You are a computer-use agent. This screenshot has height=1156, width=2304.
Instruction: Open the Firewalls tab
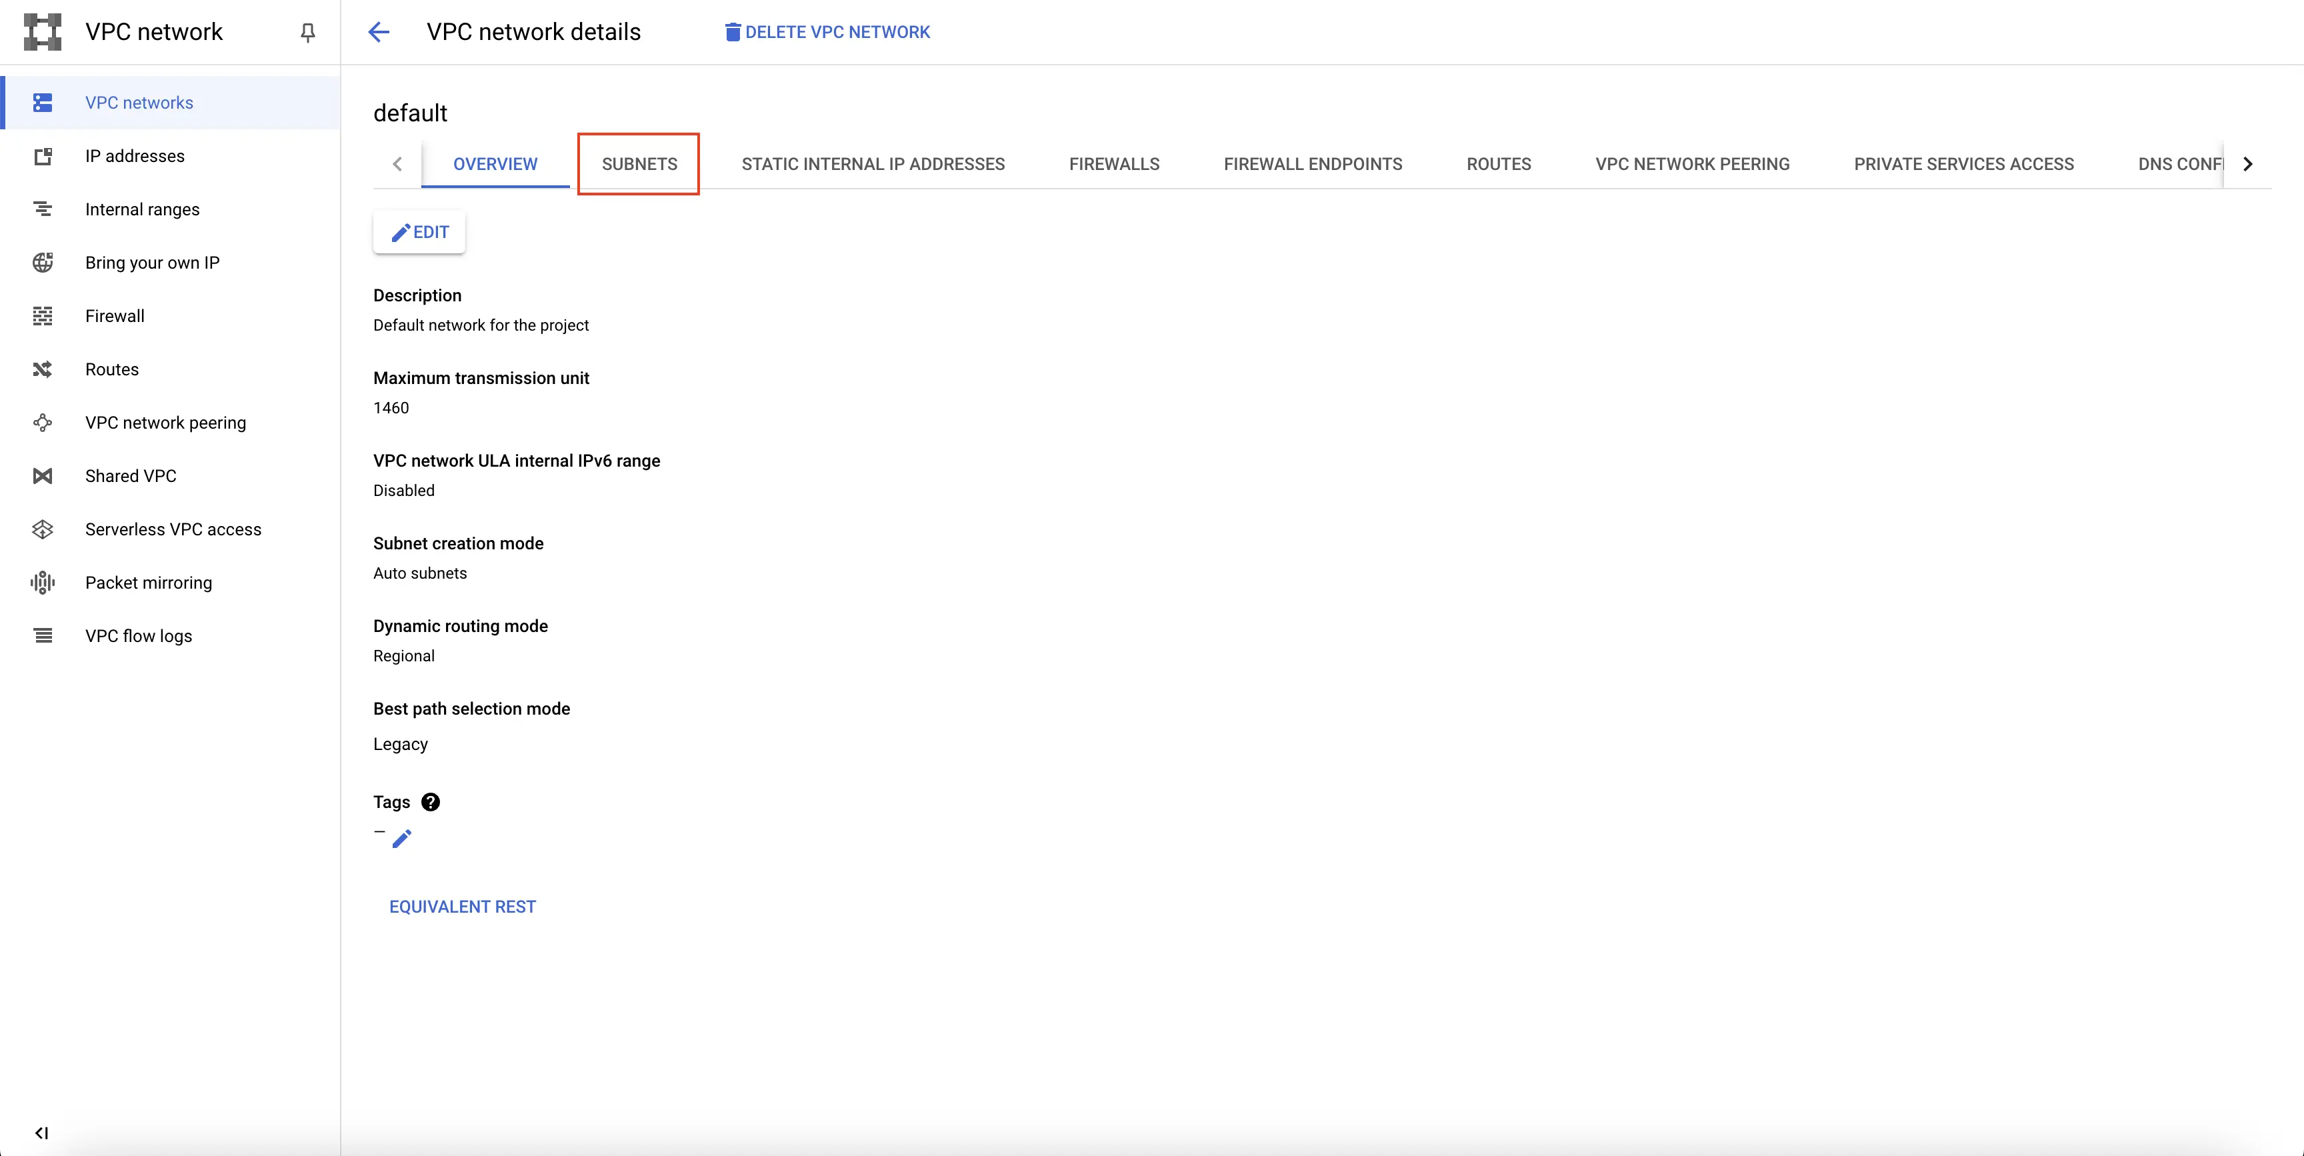click(x=1115, y=164)
